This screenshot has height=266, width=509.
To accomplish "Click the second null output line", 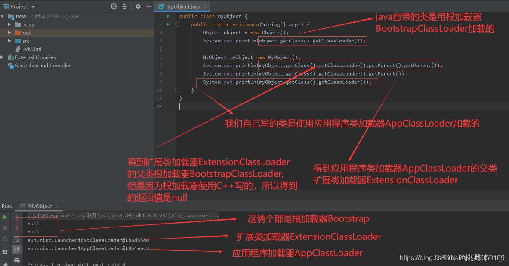I will (33, 232).
